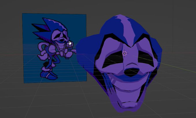Image resolution: width=196 pixels, height=118 pixels.
Task: Click the 3D cursor crosshair on the nose
Action: point(125,53)
